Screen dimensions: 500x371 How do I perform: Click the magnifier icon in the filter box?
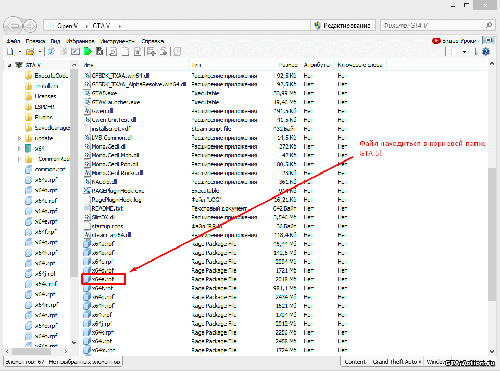489,25
